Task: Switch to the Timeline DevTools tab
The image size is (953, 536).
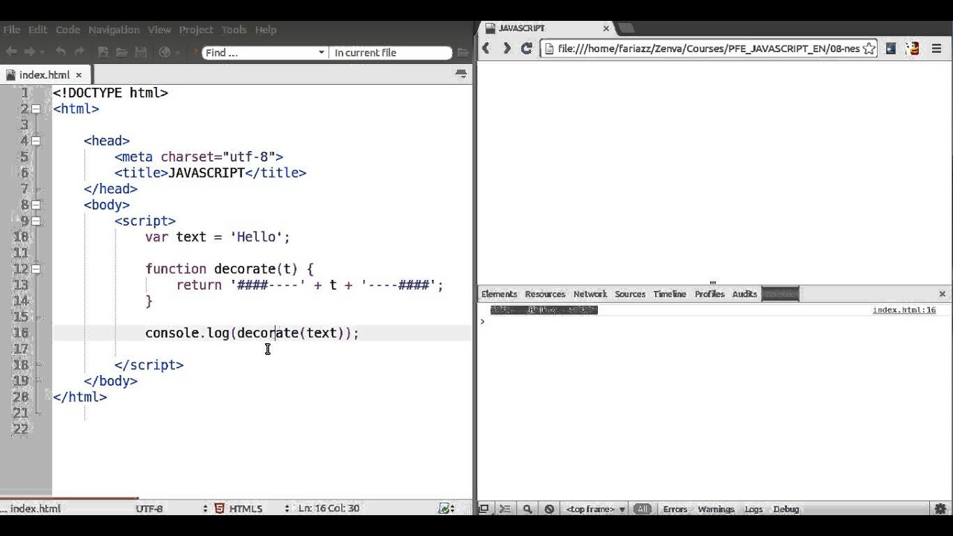Action: (x=669, y=294)
